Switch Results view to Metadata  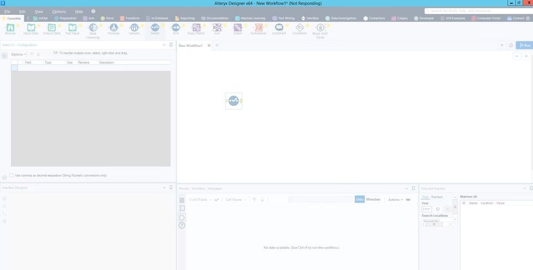(373, 200)
